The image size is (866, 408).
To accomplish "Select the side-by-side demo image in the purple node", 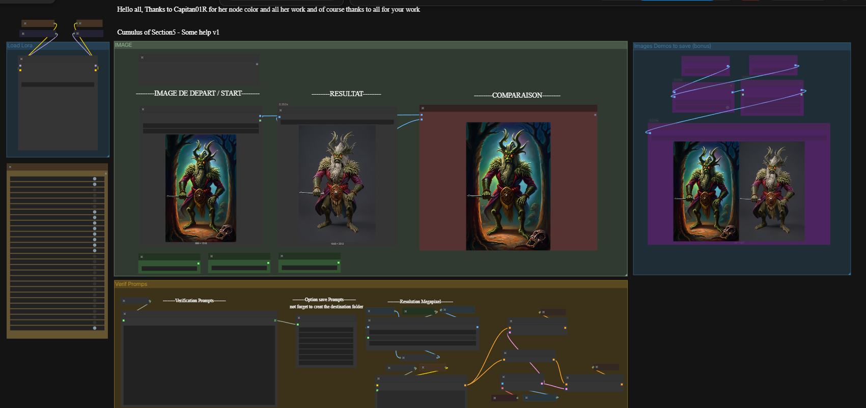I will 739,191.
